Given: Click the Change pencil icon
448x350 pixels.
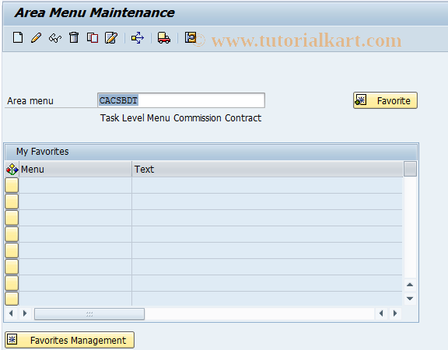Looking at the screenshot, I should [x=36, y=37].
